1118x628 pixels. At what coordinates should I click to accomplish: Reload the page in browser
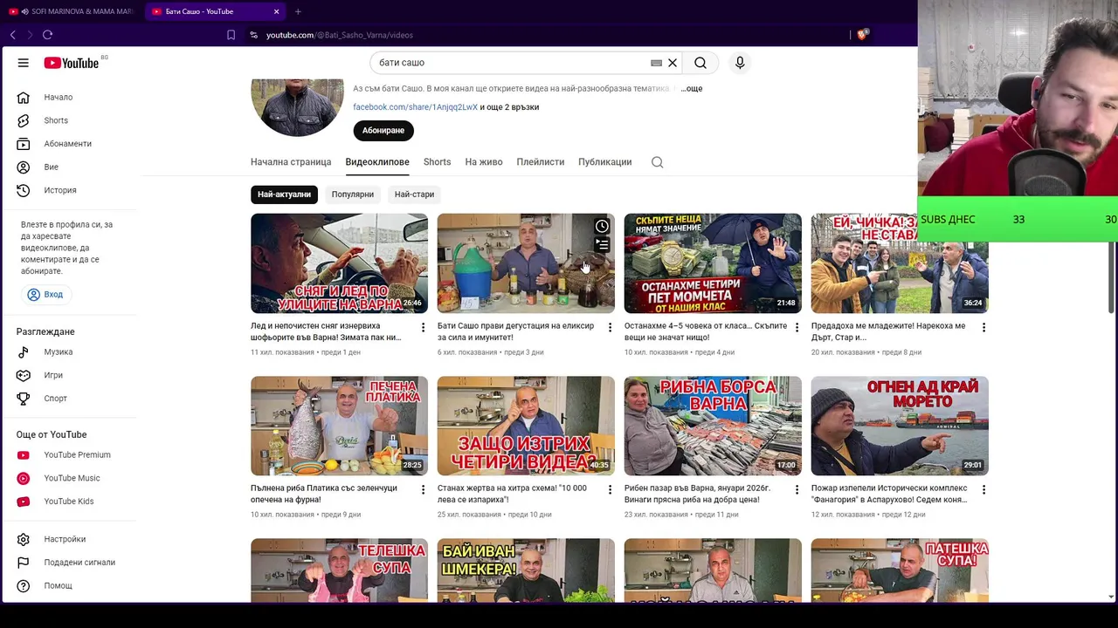tap(47, 35)
